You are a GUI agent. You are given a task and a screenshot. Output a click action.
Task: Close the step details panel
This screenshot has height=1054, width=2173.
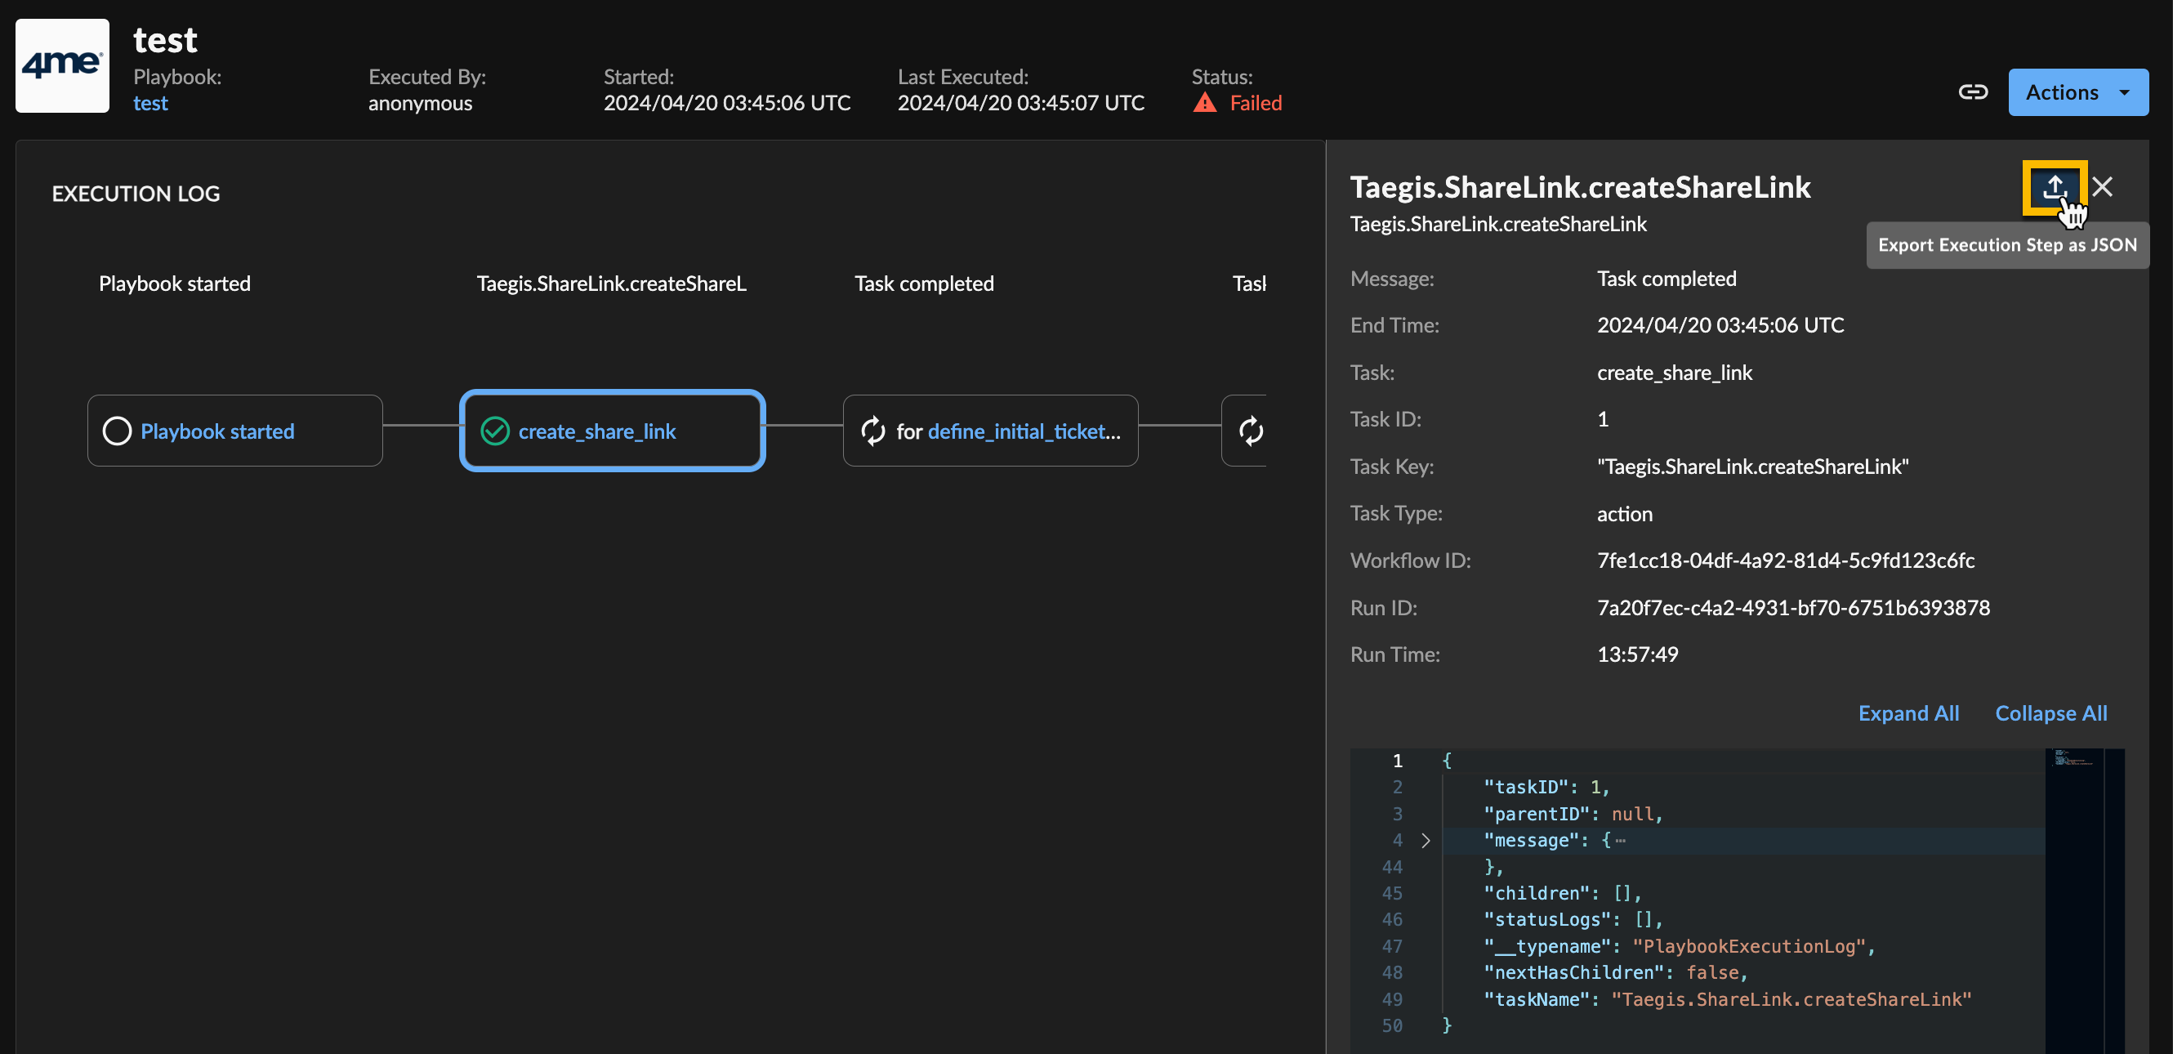point(2101,186)
